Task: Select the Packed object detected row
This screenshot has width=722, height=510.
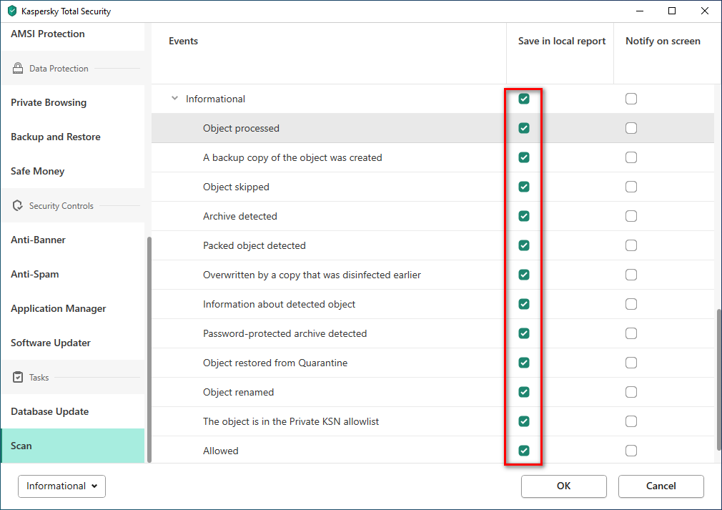Action: coord(432,245)
